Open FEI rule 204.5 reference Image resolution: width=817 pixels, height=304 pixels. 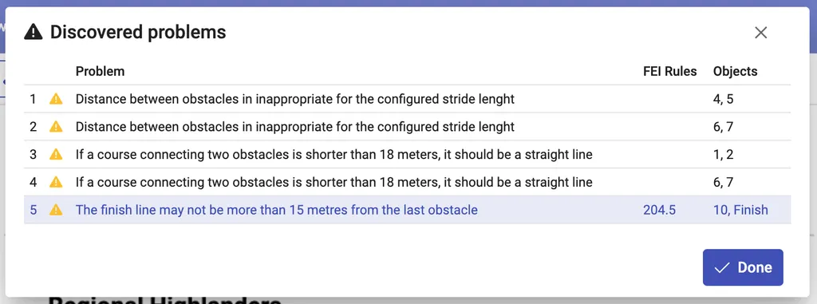pyautogui.click(x=659, y=210)
